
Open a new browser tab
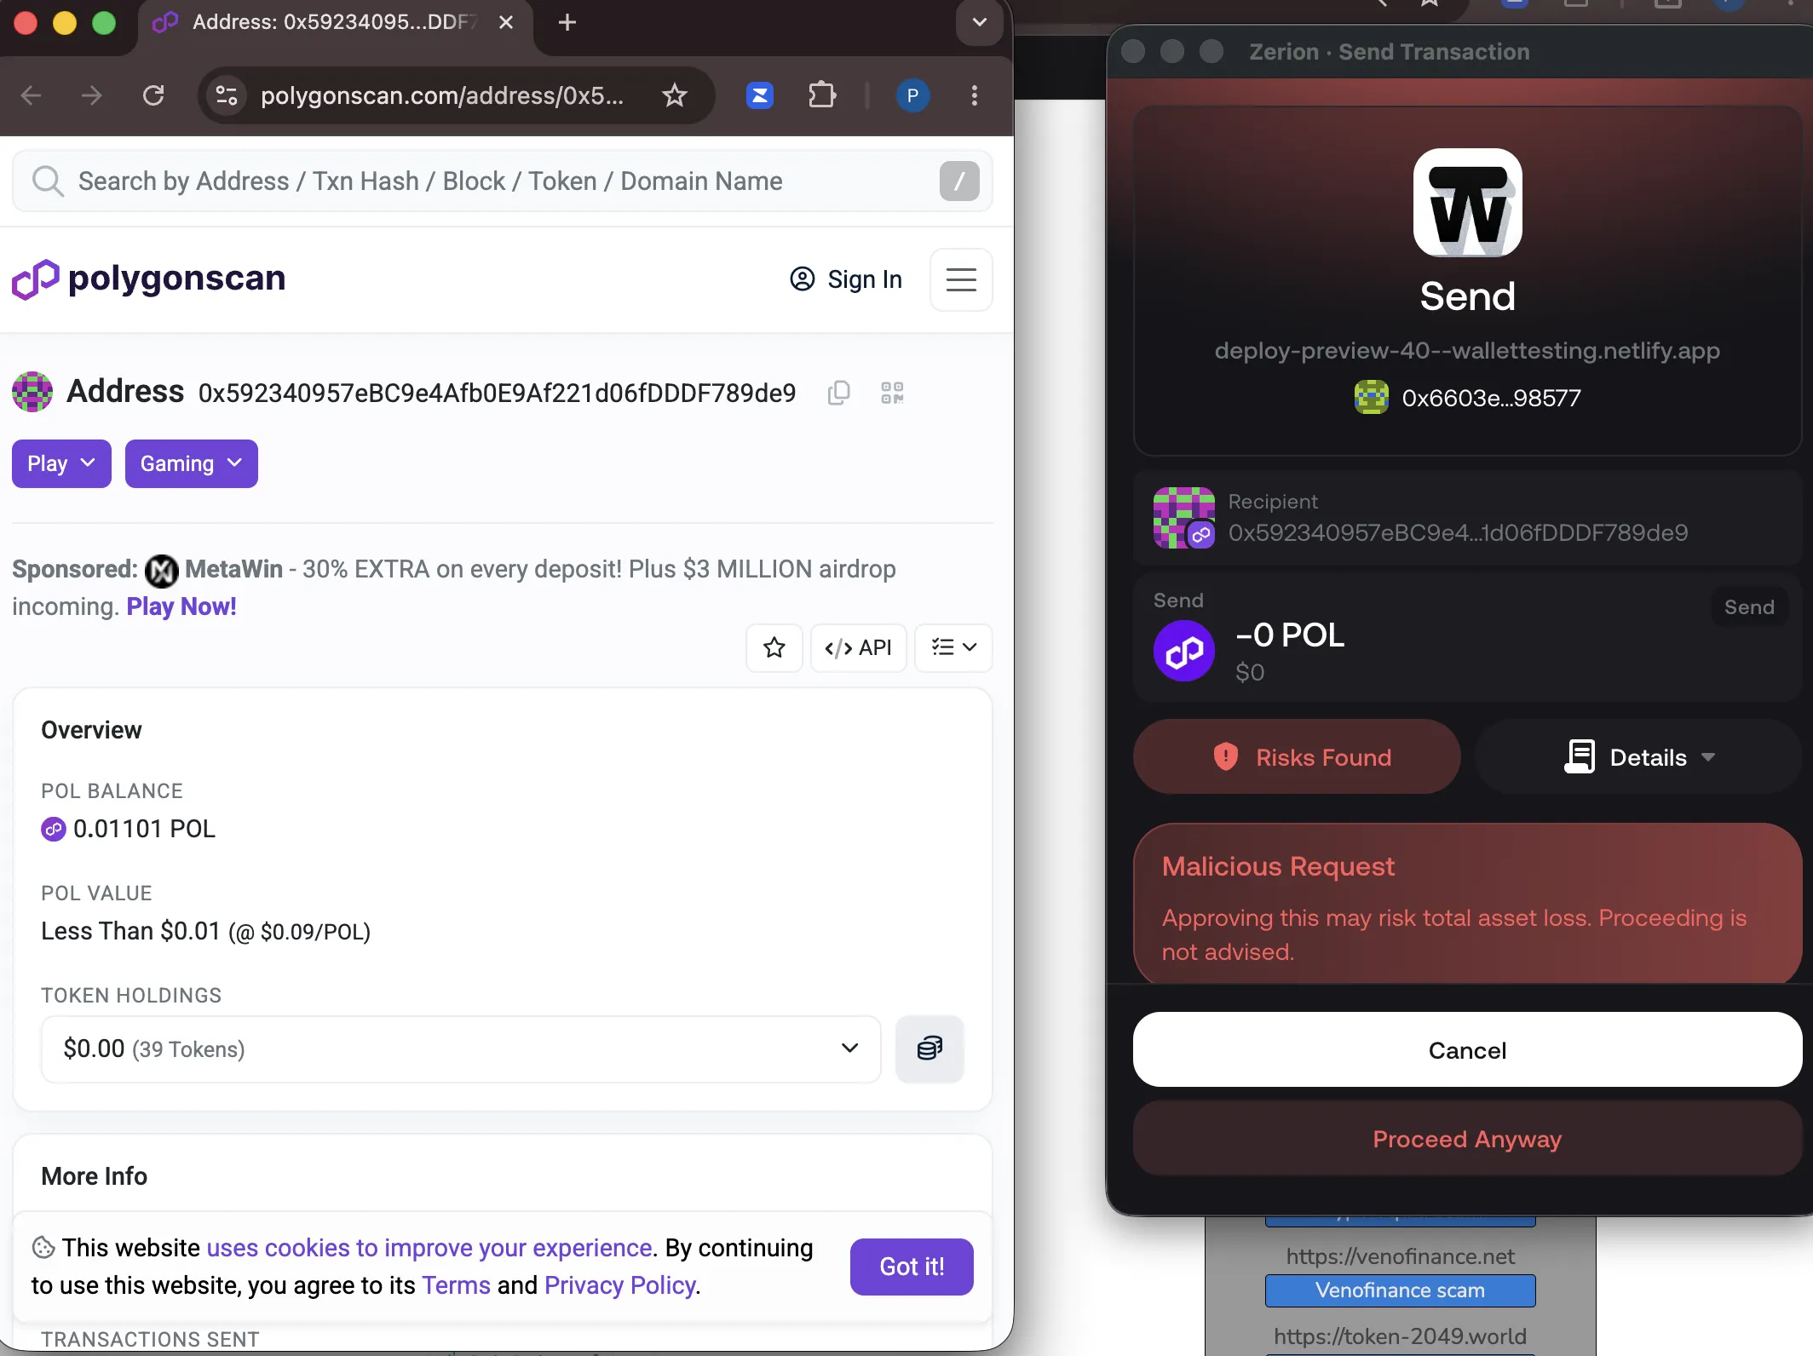567,22
